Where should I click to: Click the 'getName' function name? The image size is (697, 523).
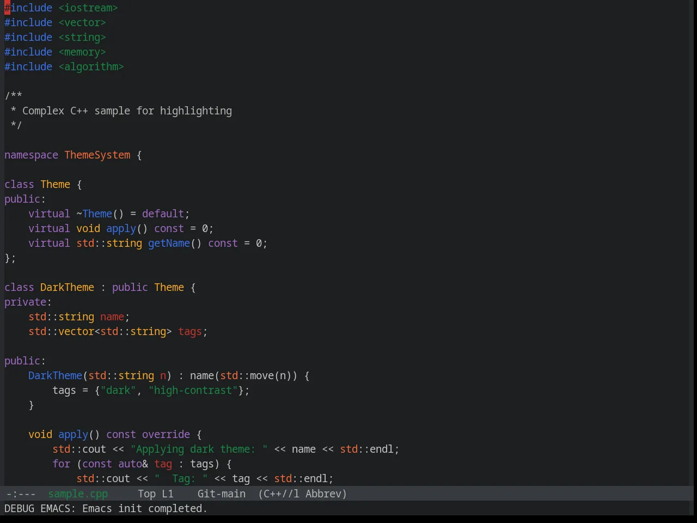(x=169, y=243)
